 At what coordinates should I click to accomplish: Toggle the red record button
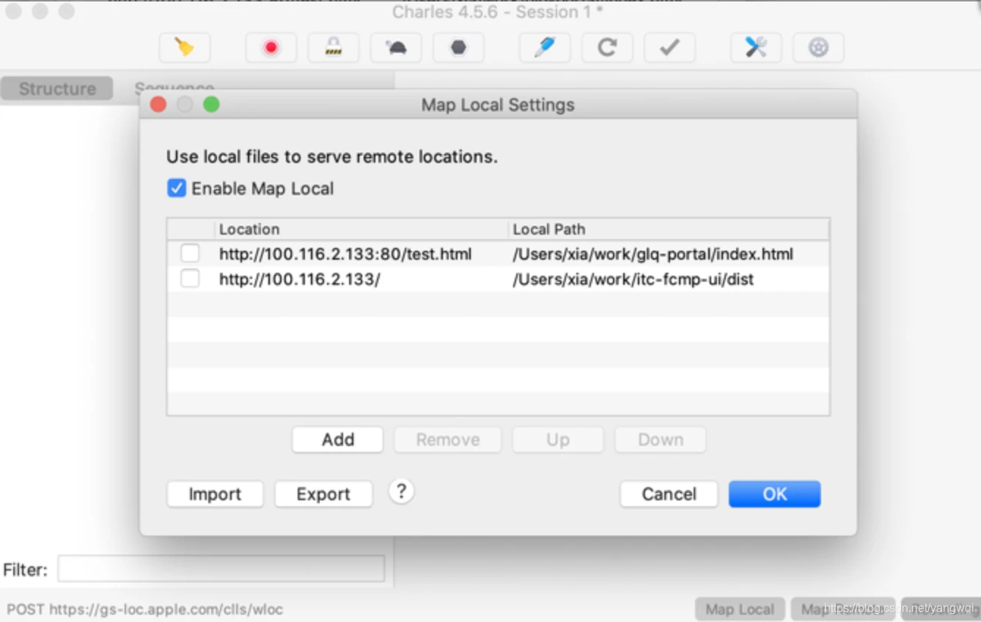pyautogui.click(x=271, y=48)
